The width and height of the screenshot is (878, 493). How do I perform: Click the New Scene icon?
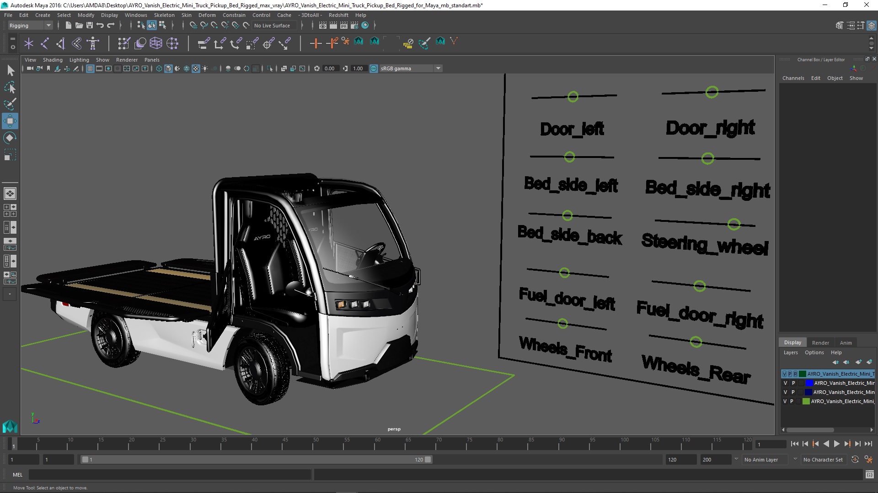tap(68, 26)
